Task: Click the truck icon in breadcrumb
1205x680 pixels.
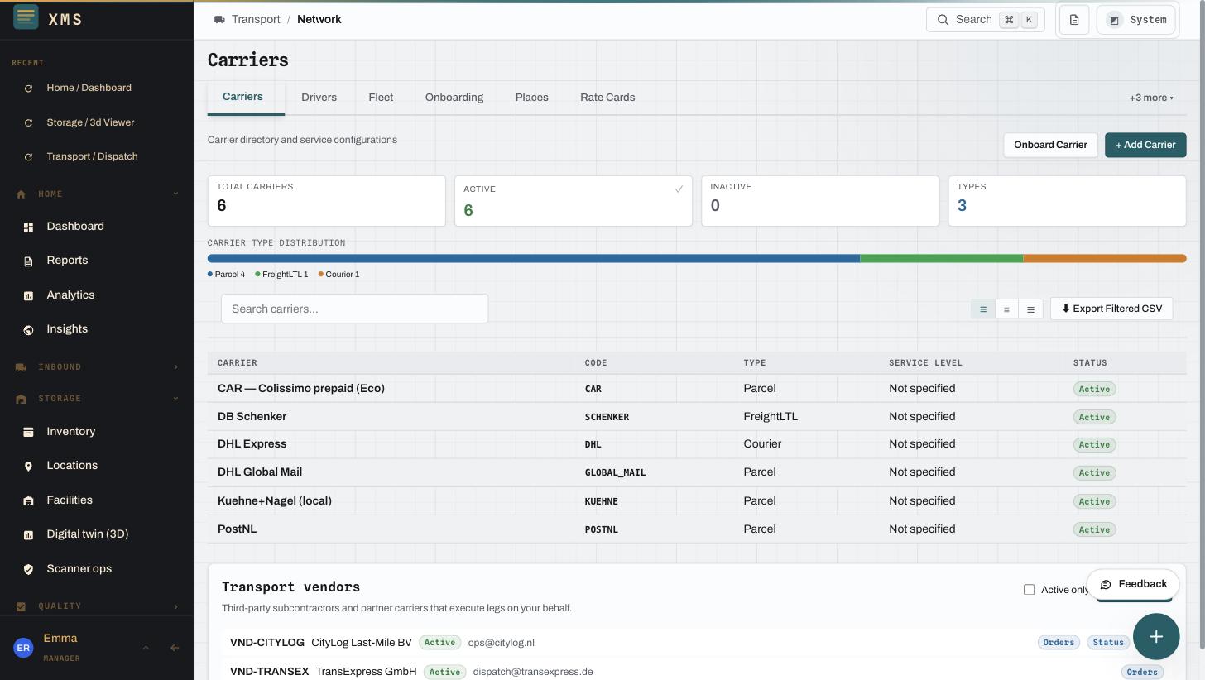Action: pyautogui.click(x=219, y=19)
